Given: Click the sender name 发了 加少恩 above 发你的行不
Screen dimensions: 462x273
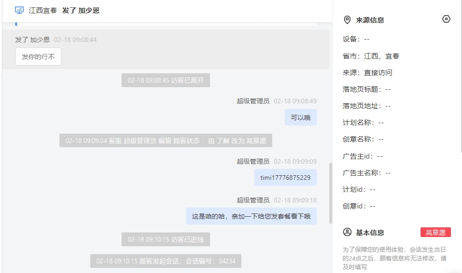Looking at the screenshot, I should coord(32,40).
